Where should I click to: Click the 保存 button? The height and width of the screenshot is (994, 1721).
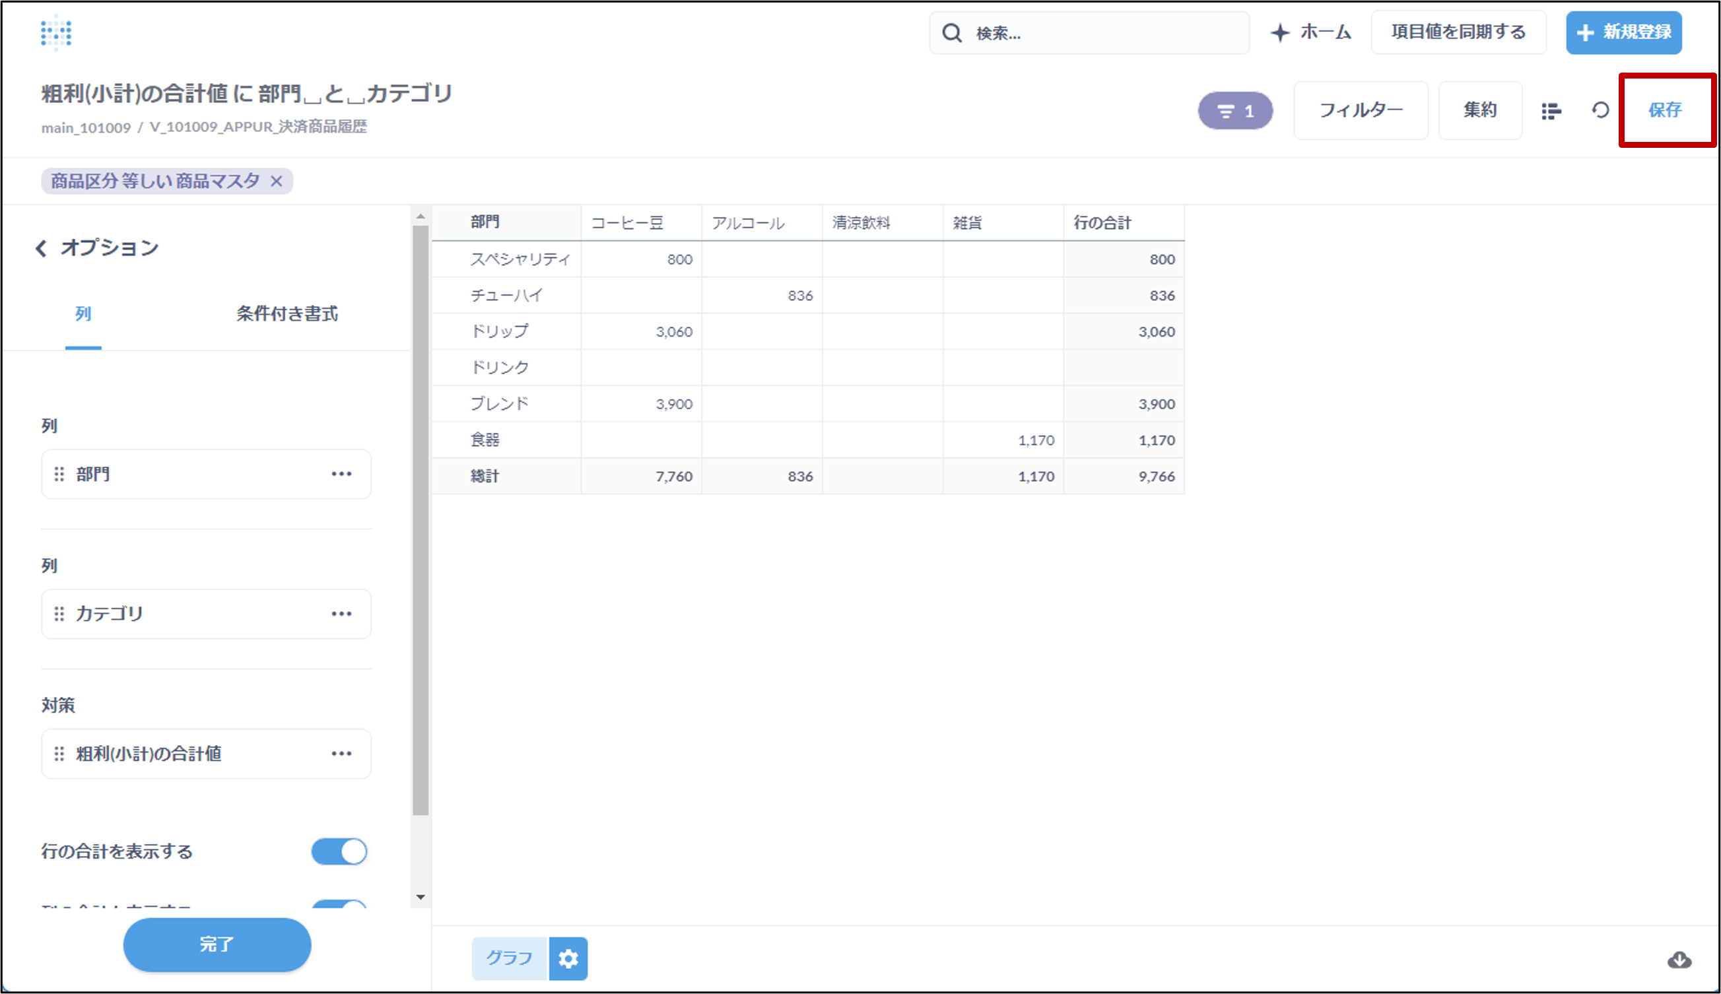pos(1664,110)
